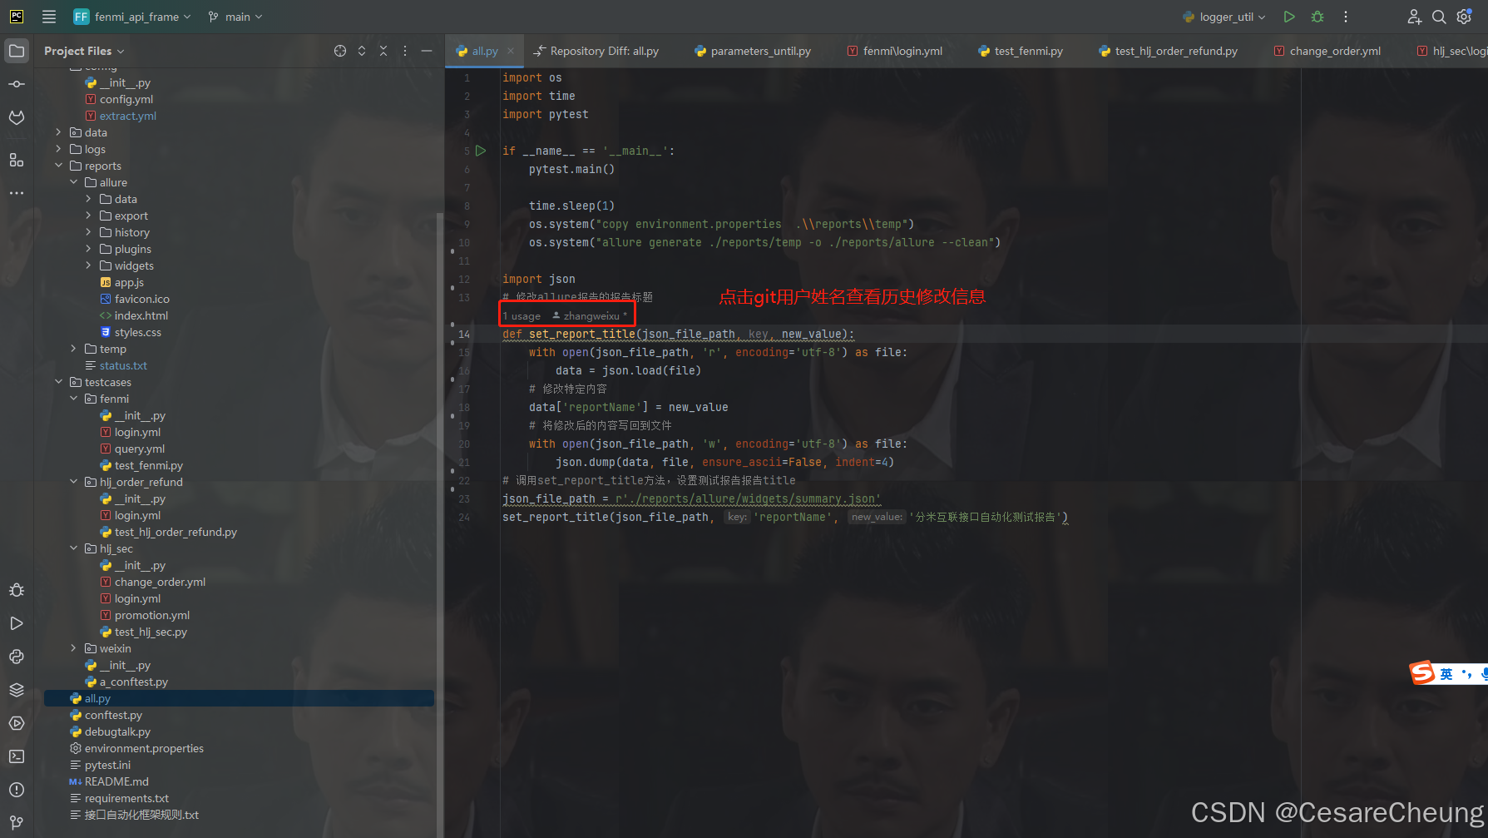Open README.md in project tree
Image resolution: width=1488 pixels, height=838 pixels.
point(116,781)
